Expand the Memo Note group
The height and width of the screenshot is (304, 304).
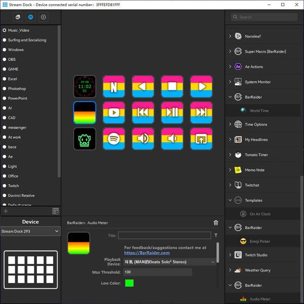point(230,170)
